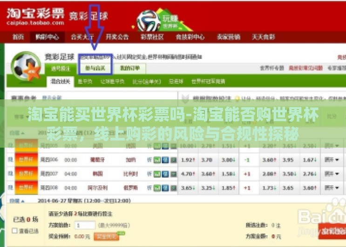Select odds 1.58 in 韩国 row
Viewport: 346px width, 247px height.
coord(228,174)
